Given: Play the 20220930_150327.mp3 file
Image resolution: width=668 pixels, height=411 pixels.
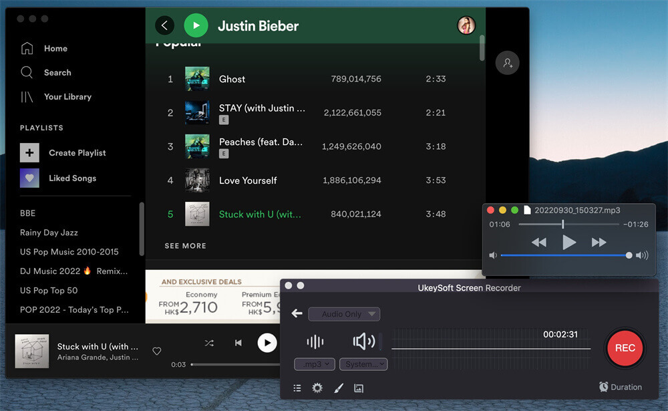Looking at the screenshot, I should coord(569,243).
